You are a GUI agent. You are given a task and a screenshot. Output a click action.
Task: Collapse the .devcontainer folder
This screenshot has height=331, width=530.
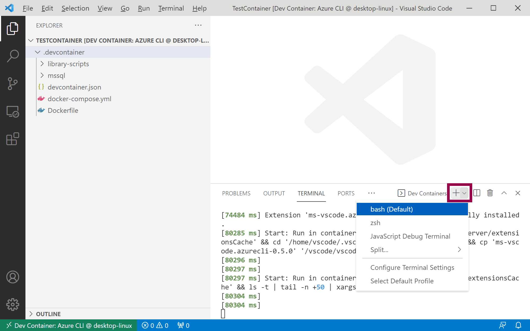point(38,52)
